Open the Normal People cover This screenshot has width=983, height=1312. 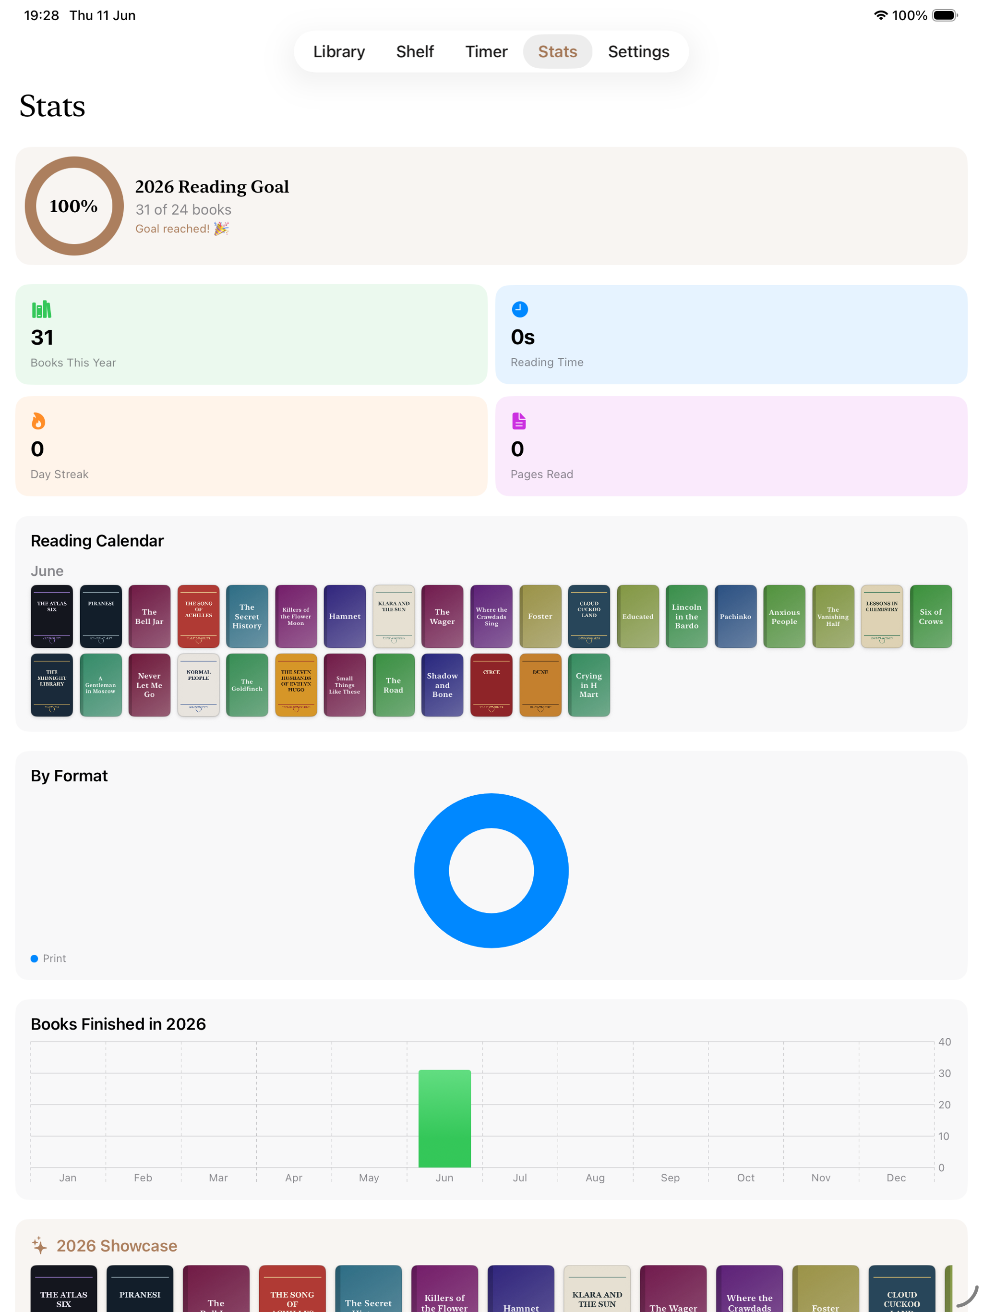(199, 685)
